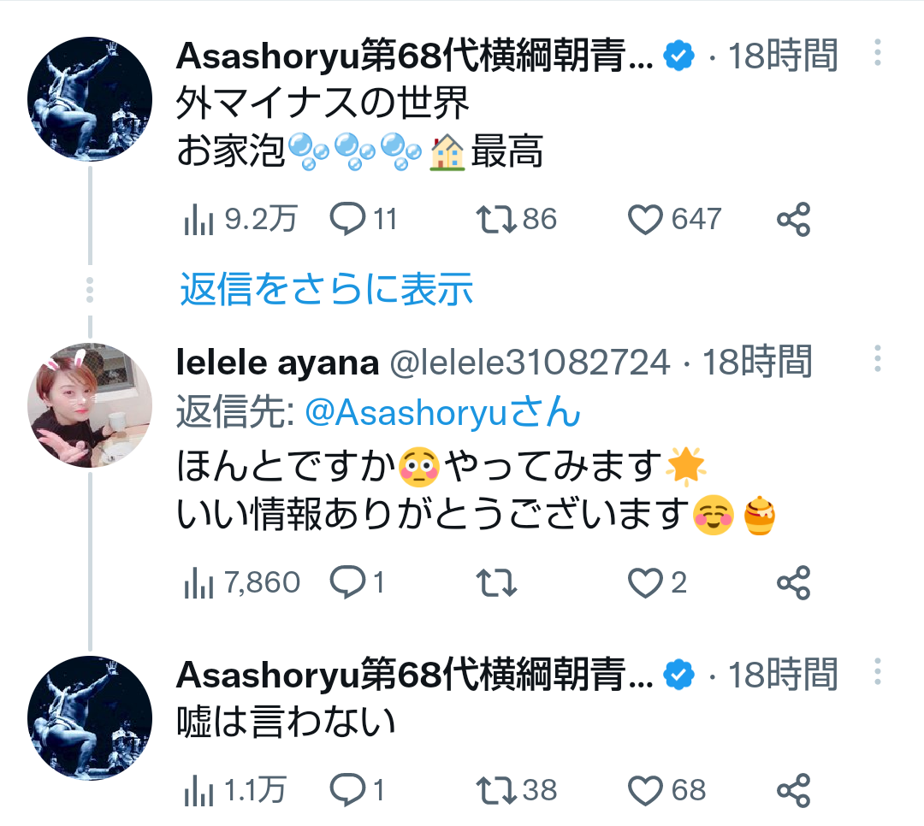This screenshot has width=924, height=826.
Task: Retweet the first Asashoryu tweet with 86 retweets
Action: point(495,221)
